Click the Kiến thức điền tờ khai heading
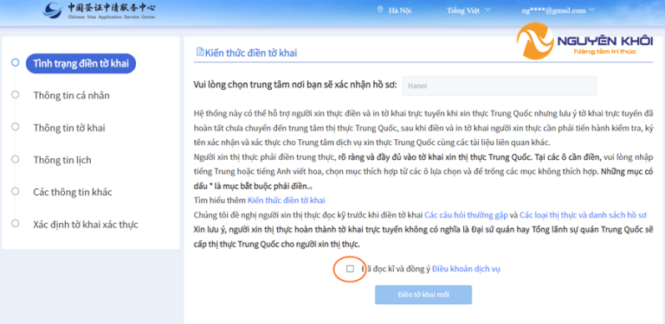Viewport: 665px width, 324px height. 251,53
